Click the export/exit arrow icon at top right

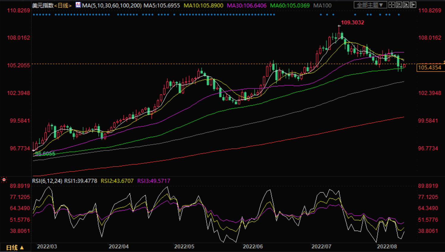coord(413,5)
